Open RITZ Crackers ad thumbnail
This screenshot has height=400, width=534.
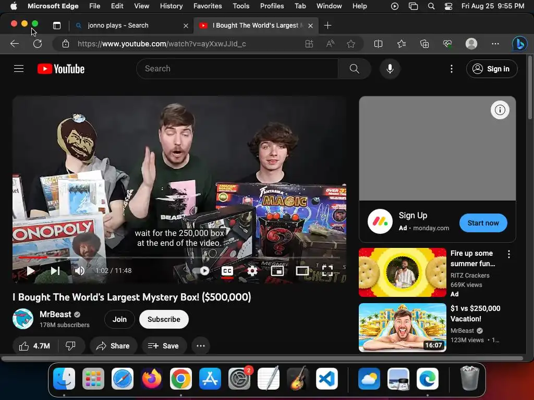(x=402, y=272)
